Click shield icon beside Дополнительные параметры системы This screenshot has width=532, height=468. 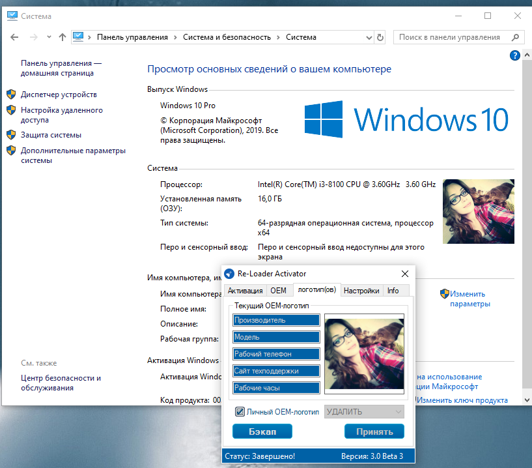point(11,150)
